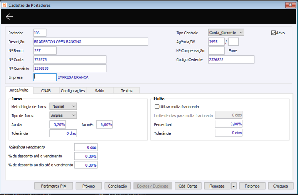Click the back arrow icon
298x195 pixels.
pos(9,17)
